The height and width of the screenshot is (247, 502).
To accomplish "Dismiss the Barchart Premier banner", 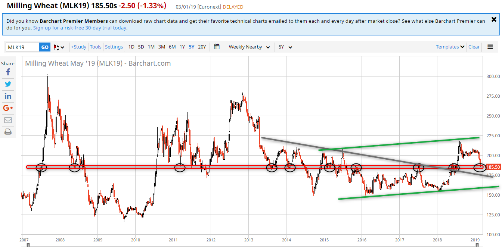I will pyautogui.click(x=494, y=19).
